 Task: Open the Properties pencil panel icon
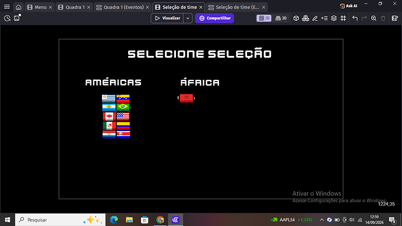[315, 18]
